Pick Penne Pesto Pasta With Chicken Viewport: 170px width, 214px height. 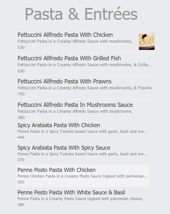pos(56,170)
